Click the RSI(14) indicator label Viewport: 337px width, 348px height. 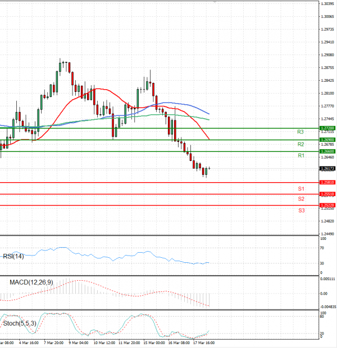pyautogui.click(x=13, y=256)
